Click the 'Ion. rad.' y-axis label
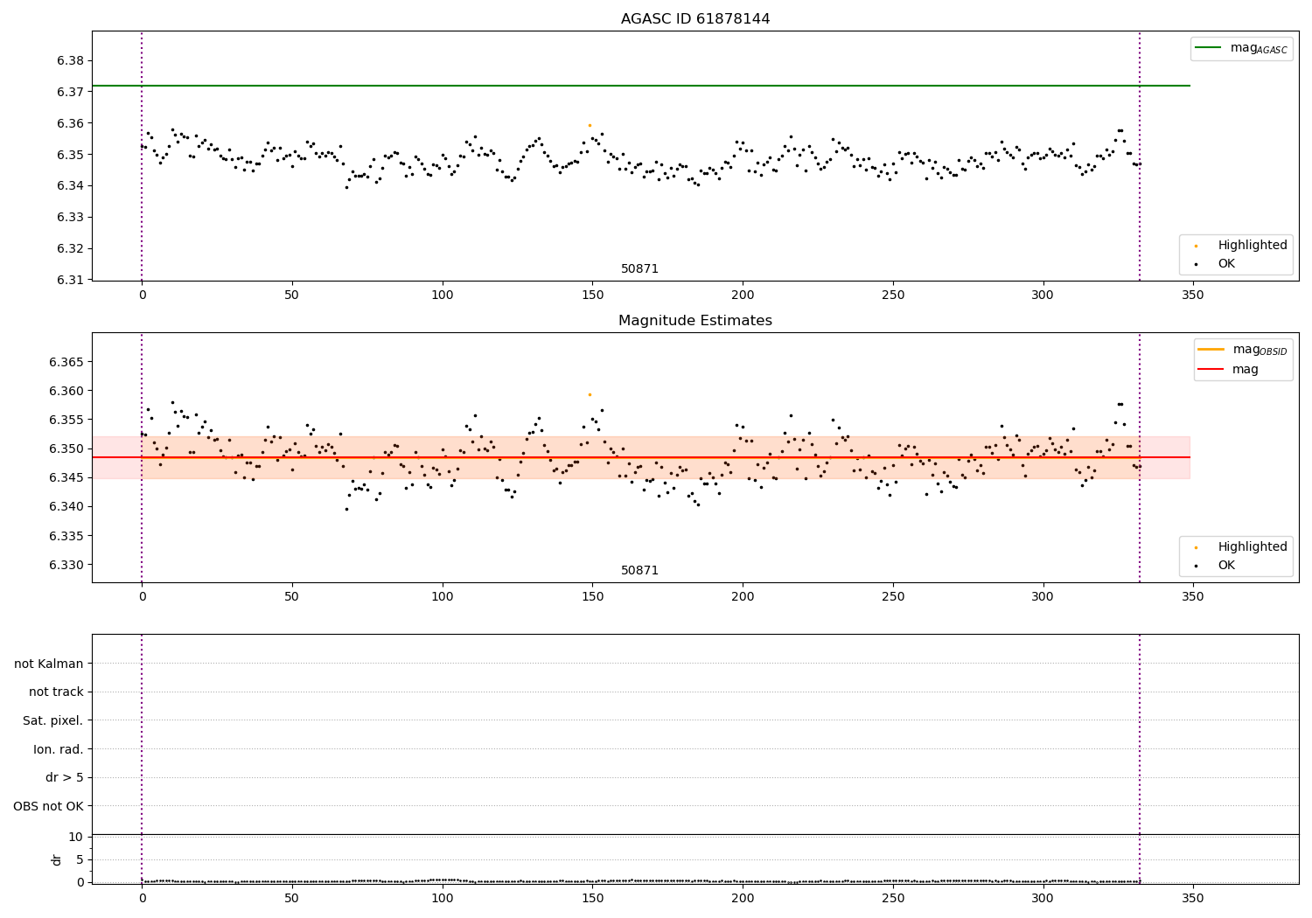 [x=59, y=749]
